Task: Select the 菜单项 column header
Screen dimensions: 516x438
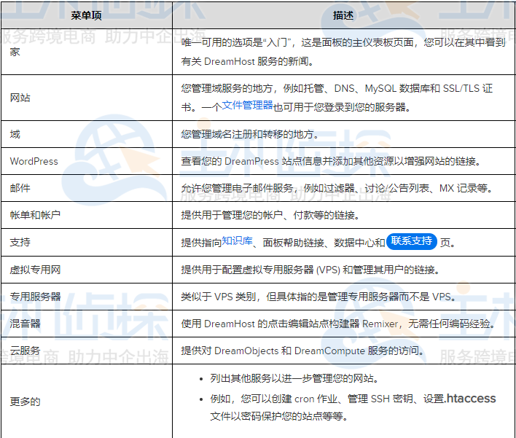Action: (87, 15)
